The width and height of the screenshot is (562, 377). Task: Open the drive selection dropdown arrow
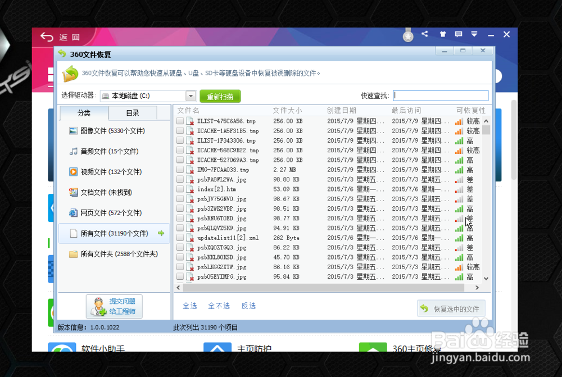191,96
